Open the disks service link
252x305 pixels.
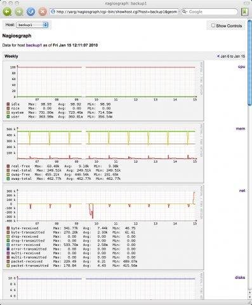(240, 277)
